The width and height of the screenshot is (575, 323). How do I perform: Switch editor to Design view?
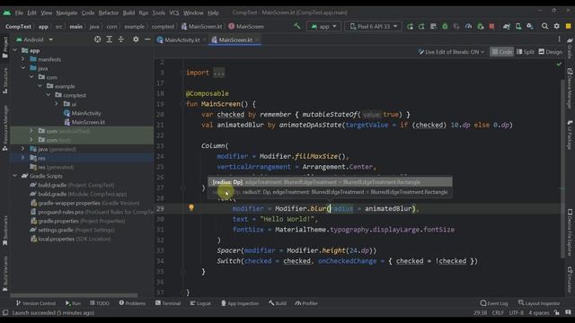pyautogui.click(x=551, y=52)
